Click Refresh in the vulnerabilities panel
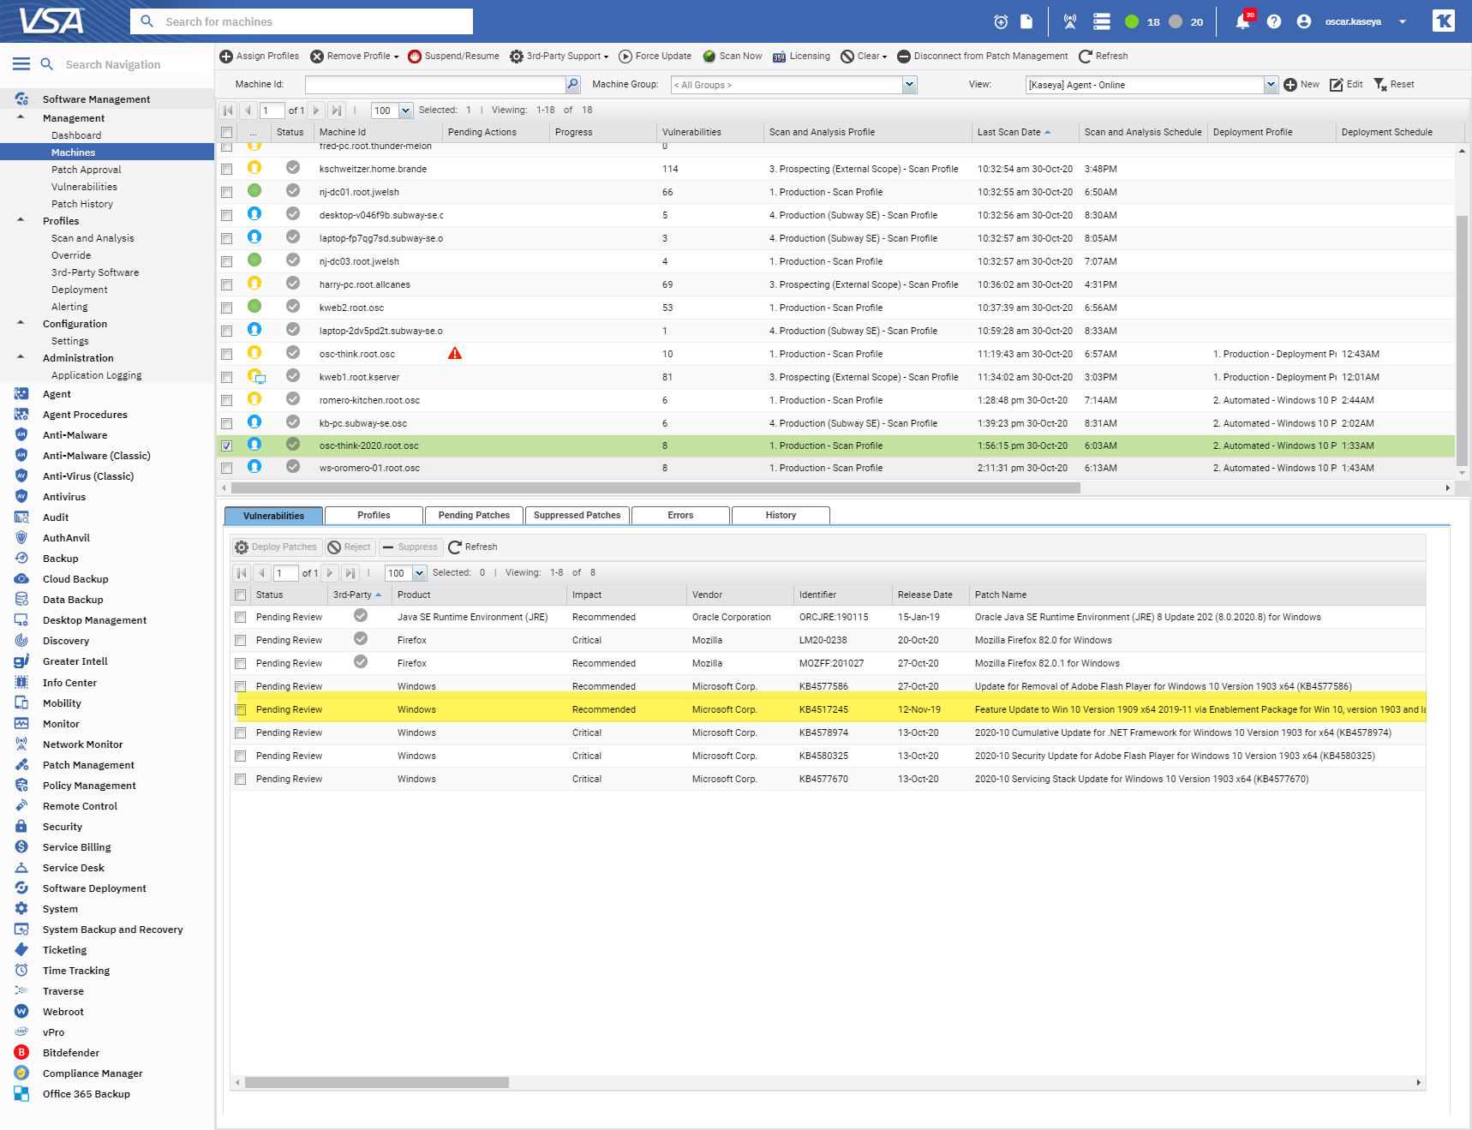The height and width of the screenshot is (1130, 1472). click(473, 547)
